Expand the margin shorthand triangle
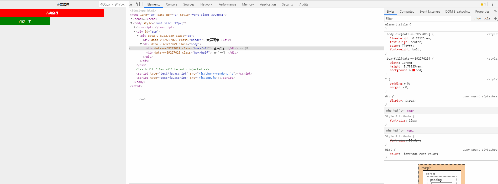 (403, 87)
